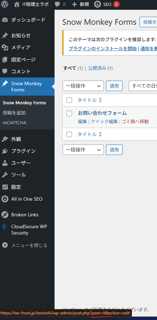This screenshot has height=320, width=157.
Task: Toggle select-all checkbox in header row
Action: pos(69,100)
